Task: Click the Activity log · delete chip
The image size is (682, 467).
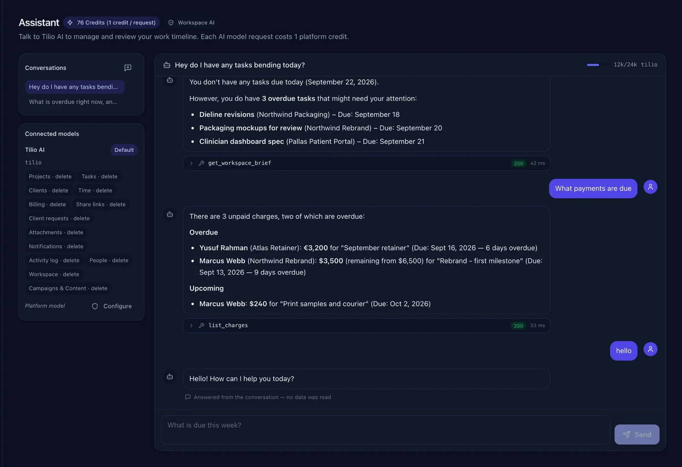Action: coord(54,260)
